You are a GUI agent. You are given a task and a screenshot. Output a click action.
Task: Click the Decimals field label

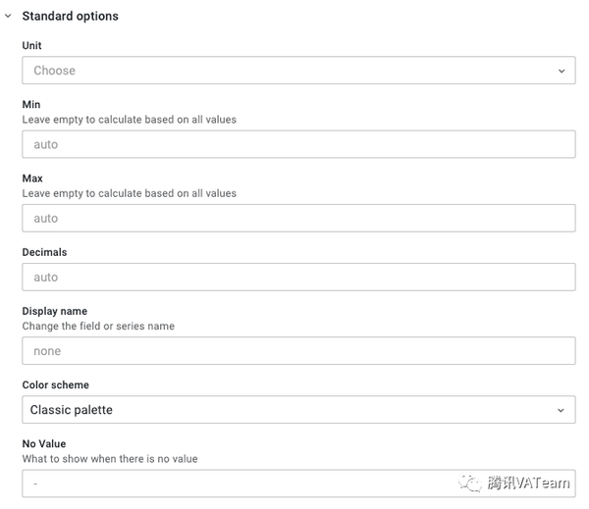[44, 252]
